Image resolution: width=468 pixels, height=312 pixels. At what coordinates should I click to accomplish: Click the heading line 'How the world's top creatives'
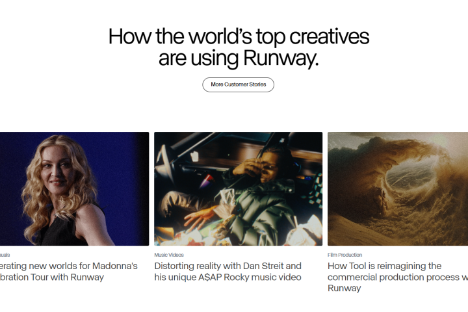pos(239,36)
